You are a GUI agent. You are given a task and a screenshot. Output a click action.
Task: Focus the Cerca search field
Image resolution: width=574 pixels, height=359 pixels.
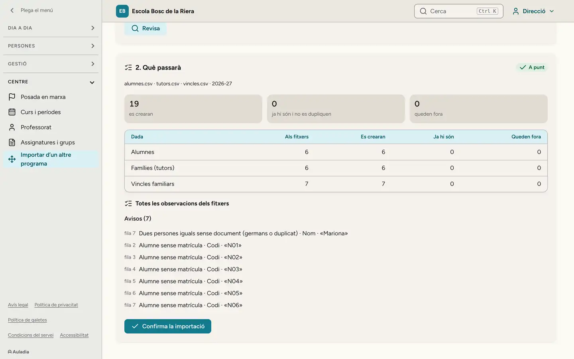tap(458, 11)
